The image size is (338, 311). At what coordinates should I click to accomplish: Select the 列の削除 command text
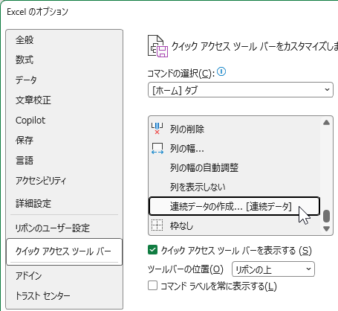pyautogui.click(x=187, y=129)
